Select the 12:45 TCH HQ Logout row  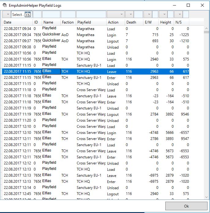(x=96, y=194)
